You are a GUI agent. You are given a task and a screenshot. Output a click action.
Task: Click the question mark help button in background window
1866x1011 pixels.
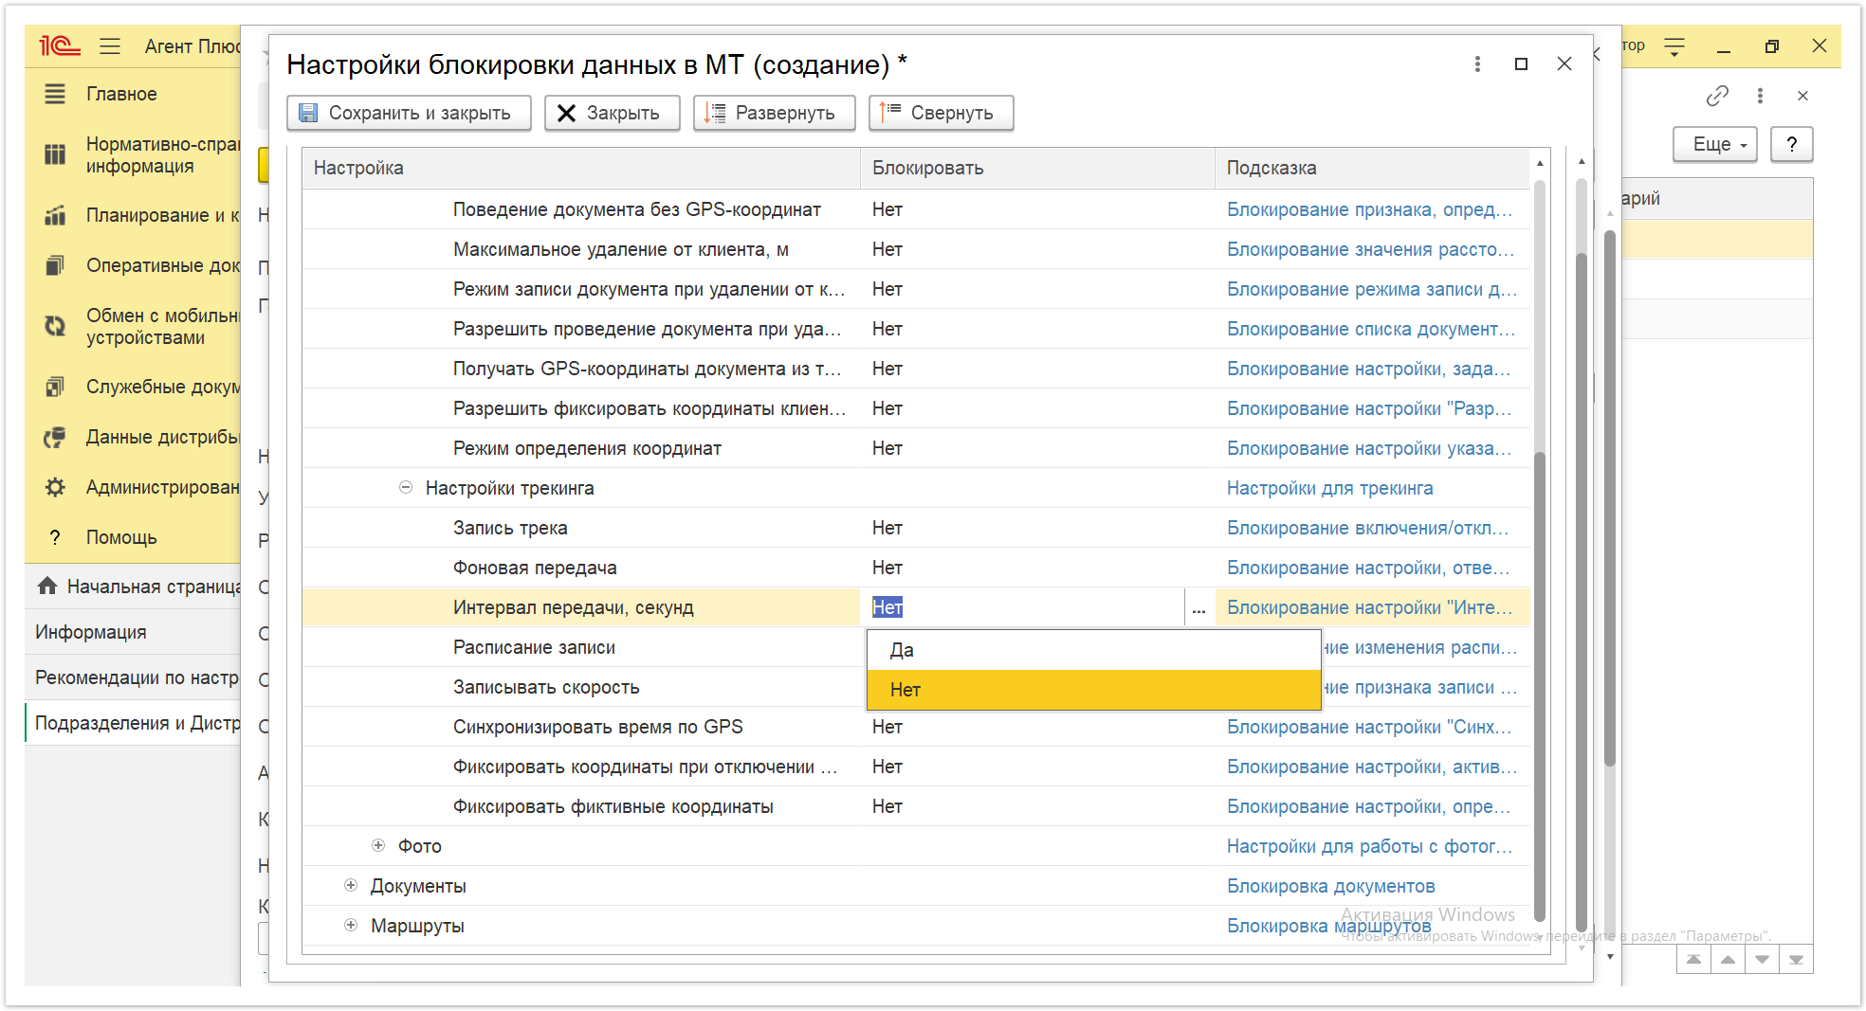coord(1791,144)
